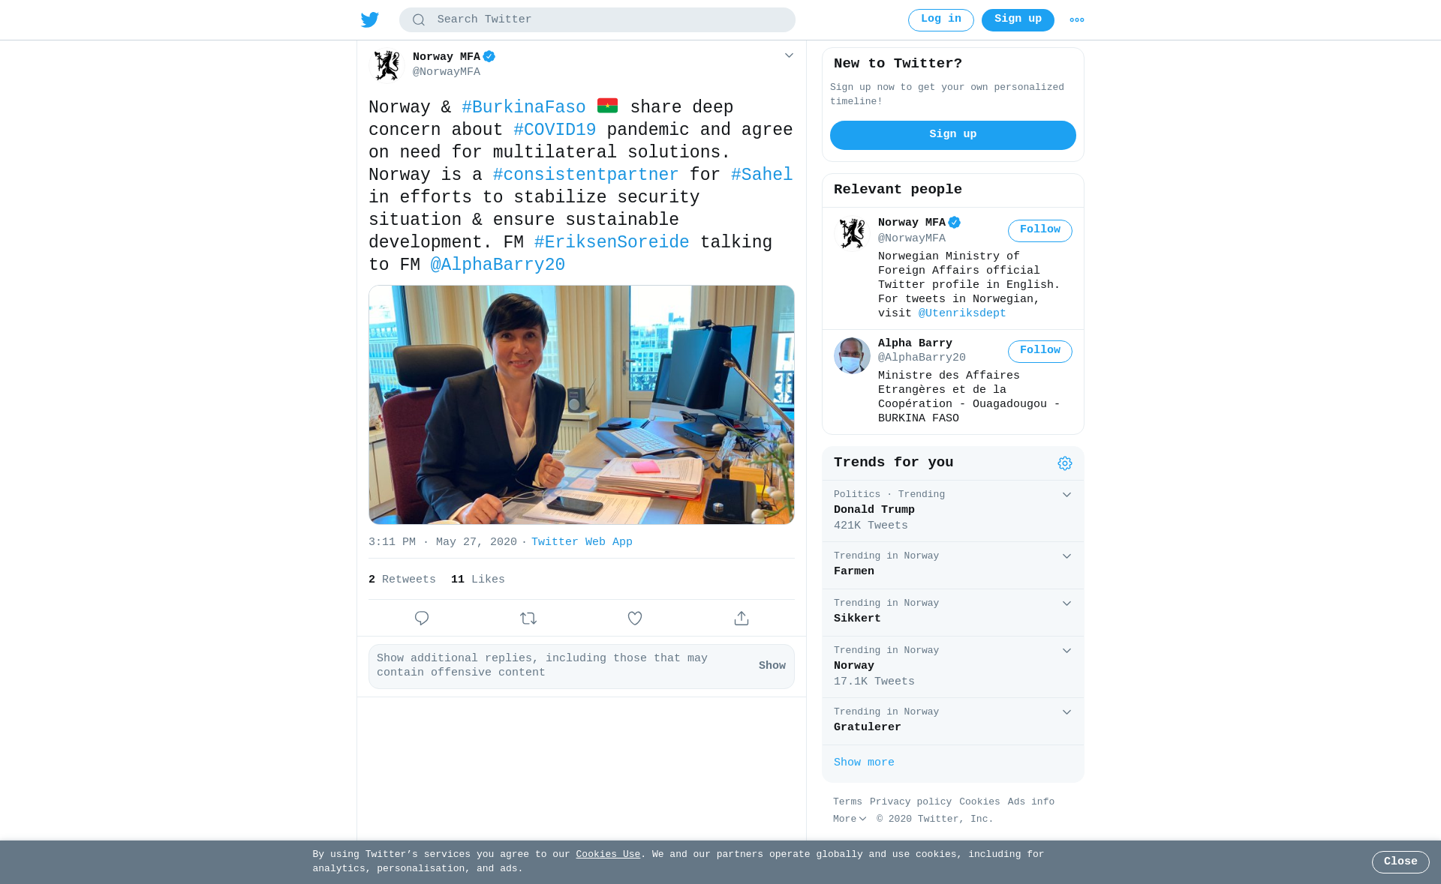Follow the Norway MFA account
Image resolution: width=1441 pixels, height=884 pixels.
point(1040,230)
